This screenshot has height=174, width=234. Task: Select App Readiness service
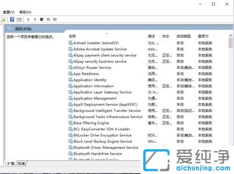pos(86,74)
